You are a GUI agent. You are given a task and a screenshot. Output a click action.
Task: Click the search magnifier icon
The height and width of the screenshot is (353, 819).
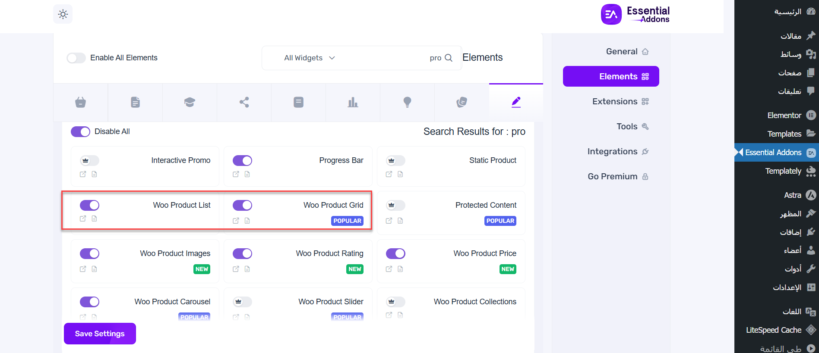(x=449, y=58)
